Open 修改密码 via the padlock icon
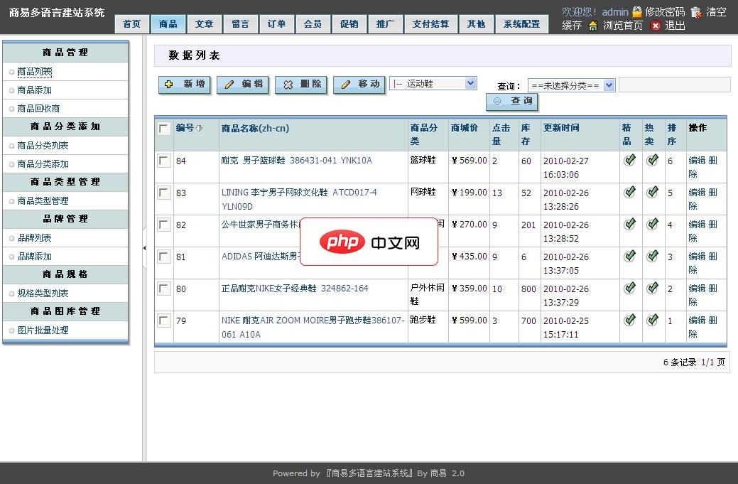 point(637,11)
